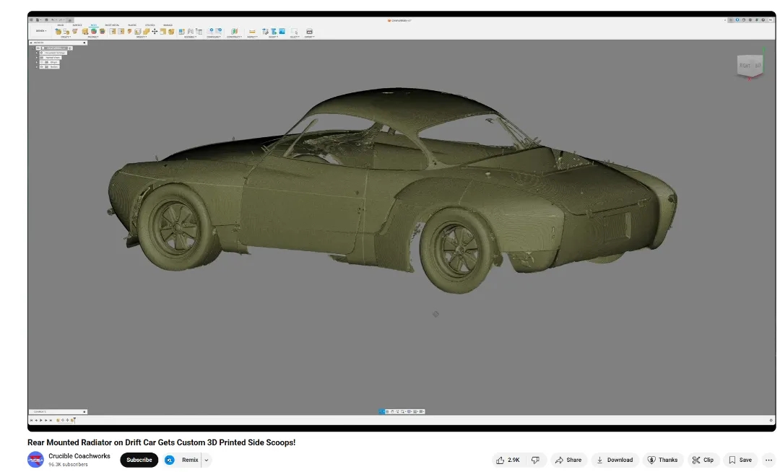Screen dimensions: 780x472
Task: Open the DESIGN workspace dropdown
Action: pyautogui.click(x=41, y=31)
